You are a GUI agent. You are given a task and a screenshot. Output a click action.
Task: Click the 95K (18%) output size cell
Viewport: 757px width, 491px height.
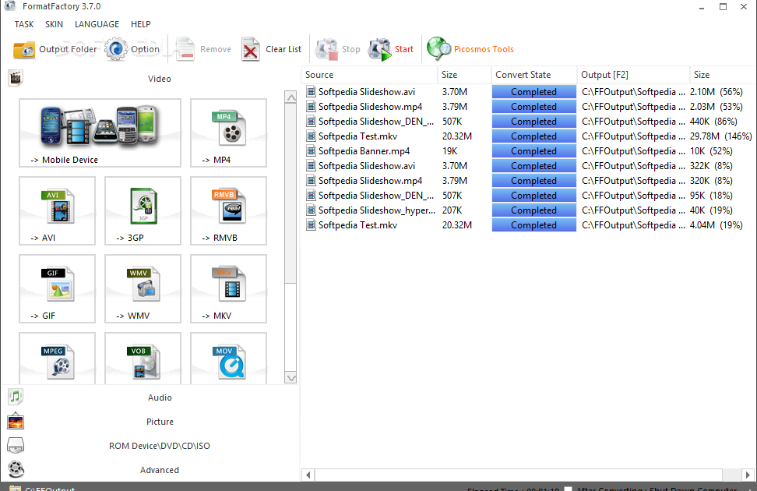click(x=711, y=196)
